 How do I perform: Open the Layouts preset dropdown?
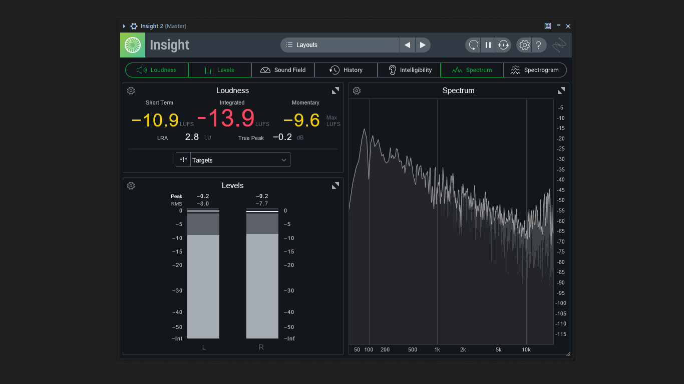[340, 45]
